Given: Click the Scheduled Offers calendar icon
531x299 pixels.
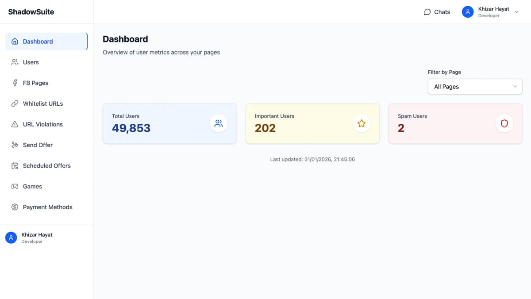Looking at the screenshot, I should 15,166.
